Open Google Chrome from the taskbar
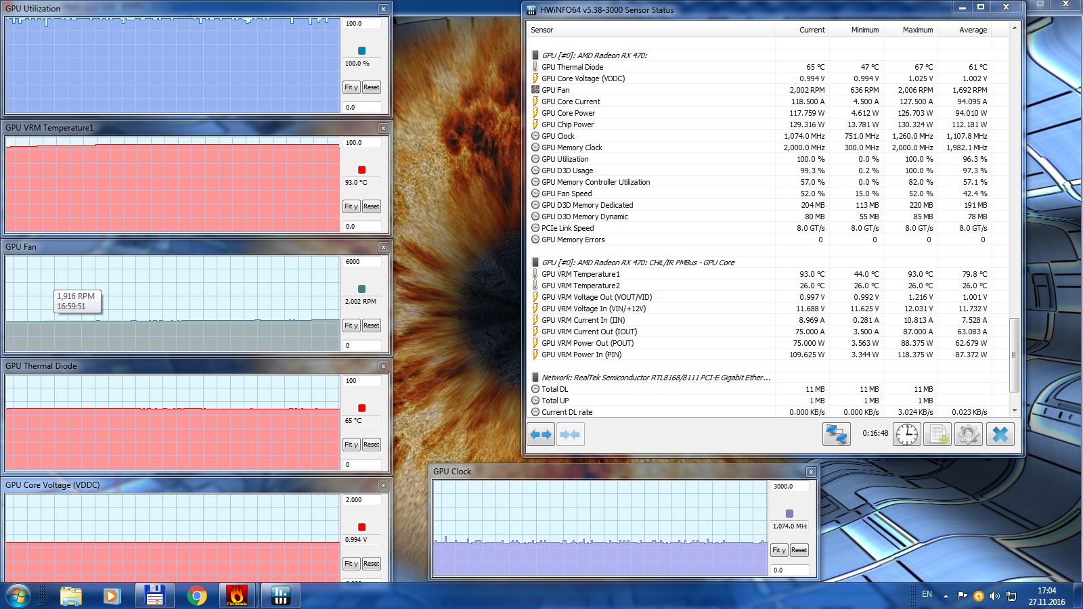 click(197, 595)
